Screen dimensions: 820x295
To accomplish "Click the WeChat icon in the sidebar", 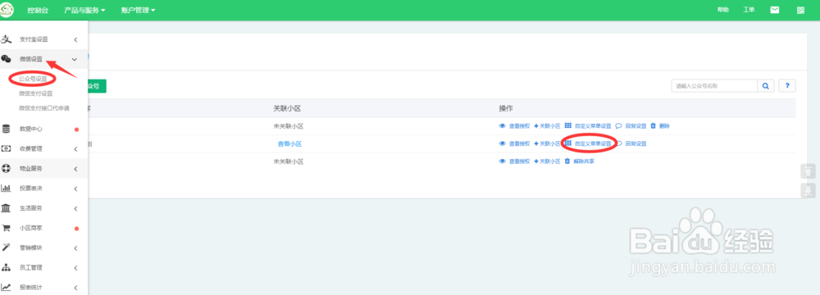I will [x=6, y=59].
